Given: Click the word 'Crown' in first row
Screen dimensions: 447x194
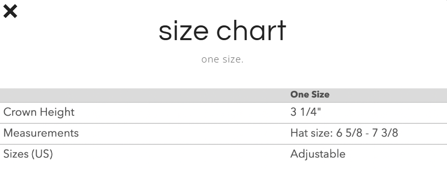Looking at the screenshot, I should (x=20, y=112).
